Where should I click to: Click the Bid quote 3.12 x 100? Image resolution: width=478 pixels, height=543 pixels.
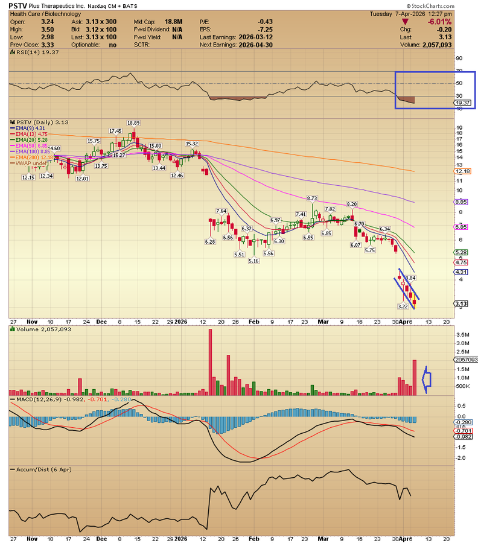[x=101, y=30]
